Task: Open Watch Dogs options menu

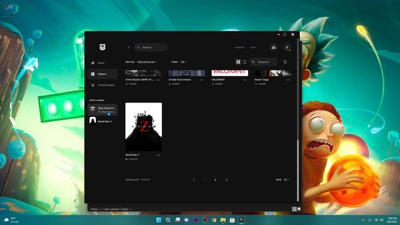Action: coord(287,80)
